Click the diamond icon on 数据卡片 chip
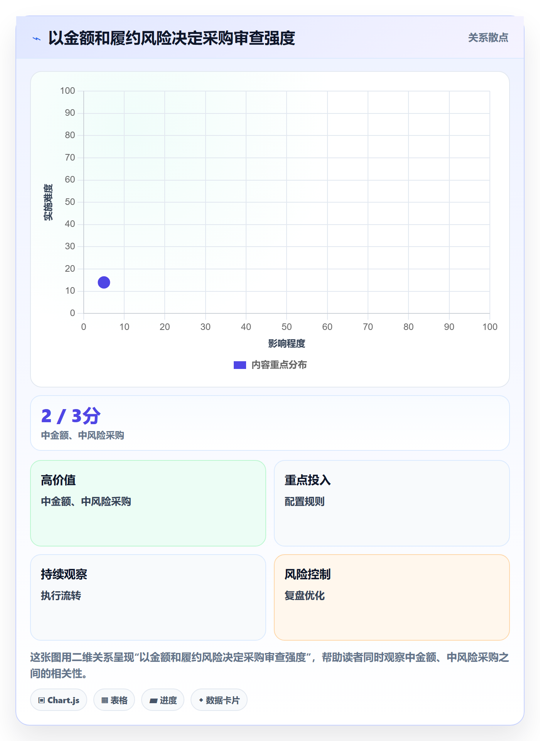 pos(201,700)
